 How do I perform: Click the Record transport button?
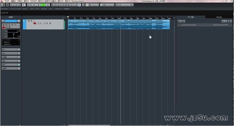click(x=48, y=5)
